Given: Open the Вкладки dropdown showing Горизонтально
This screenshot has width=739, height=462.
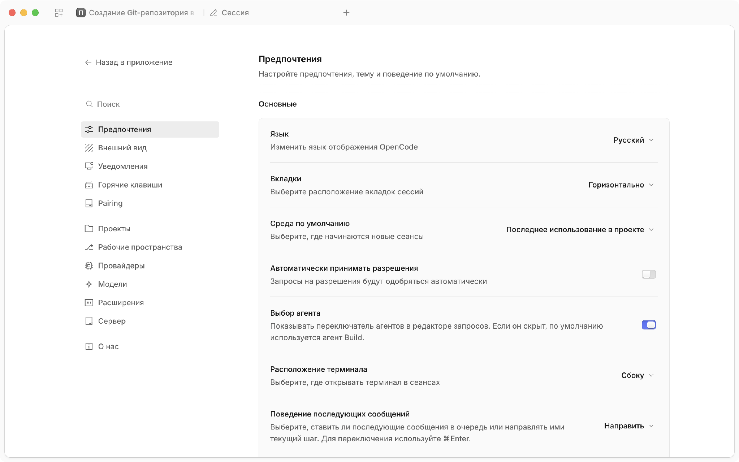Looking at the screenshot, I should coord(621,185).
